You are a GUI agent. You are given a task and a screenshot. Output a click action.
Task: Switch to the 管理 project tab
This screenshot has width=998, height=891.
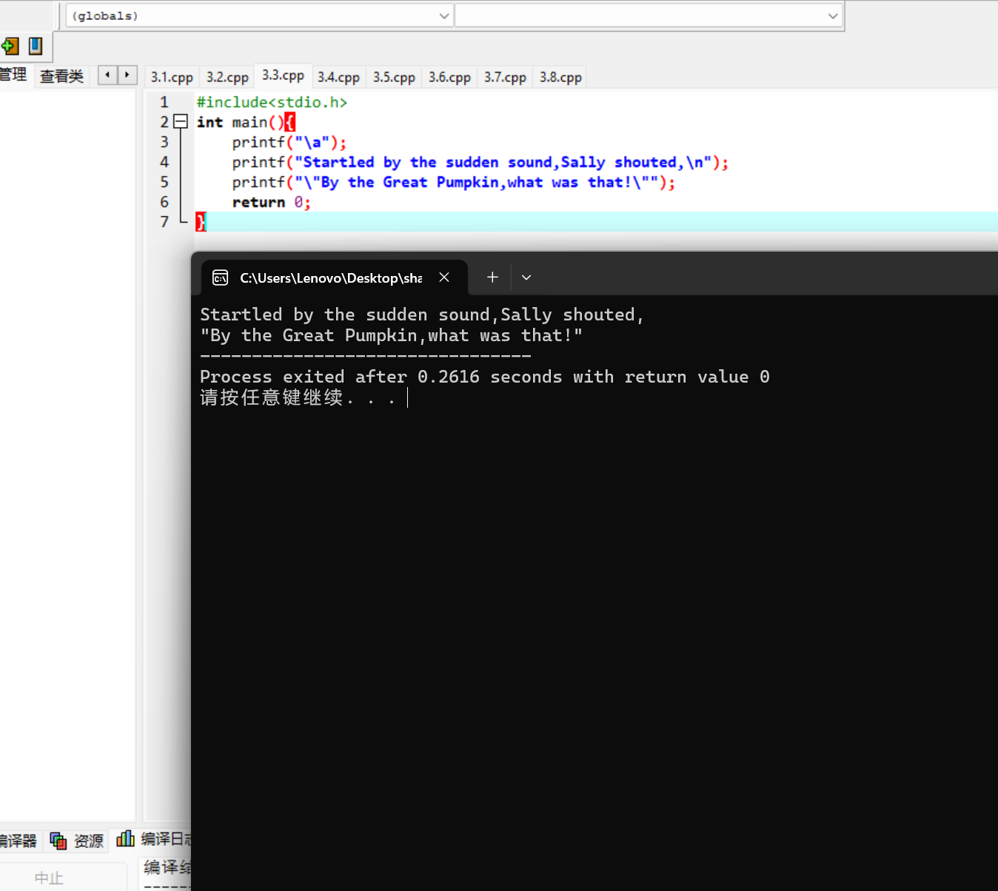point(13,75)
